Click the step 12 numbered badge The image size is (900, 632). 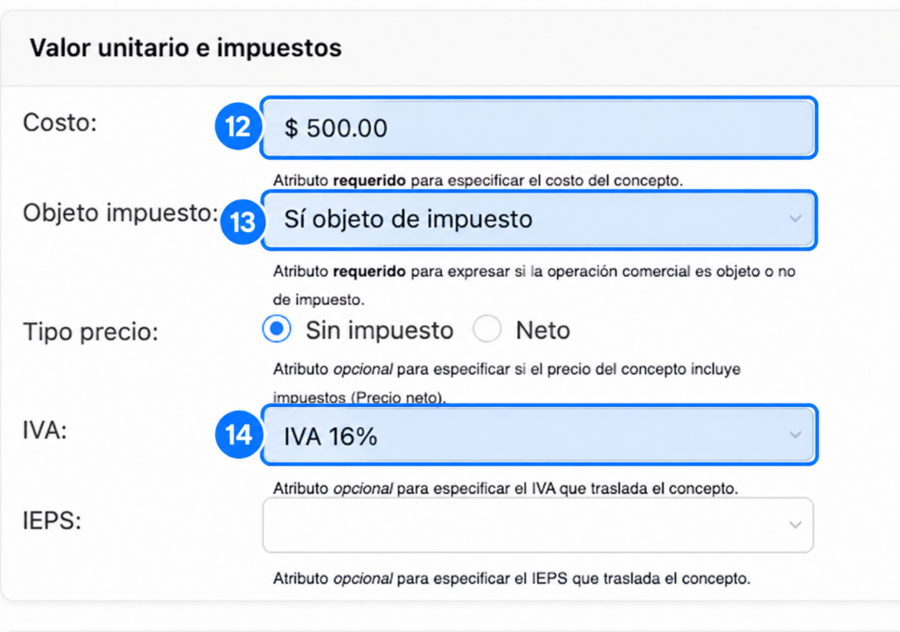click(237, 127)
